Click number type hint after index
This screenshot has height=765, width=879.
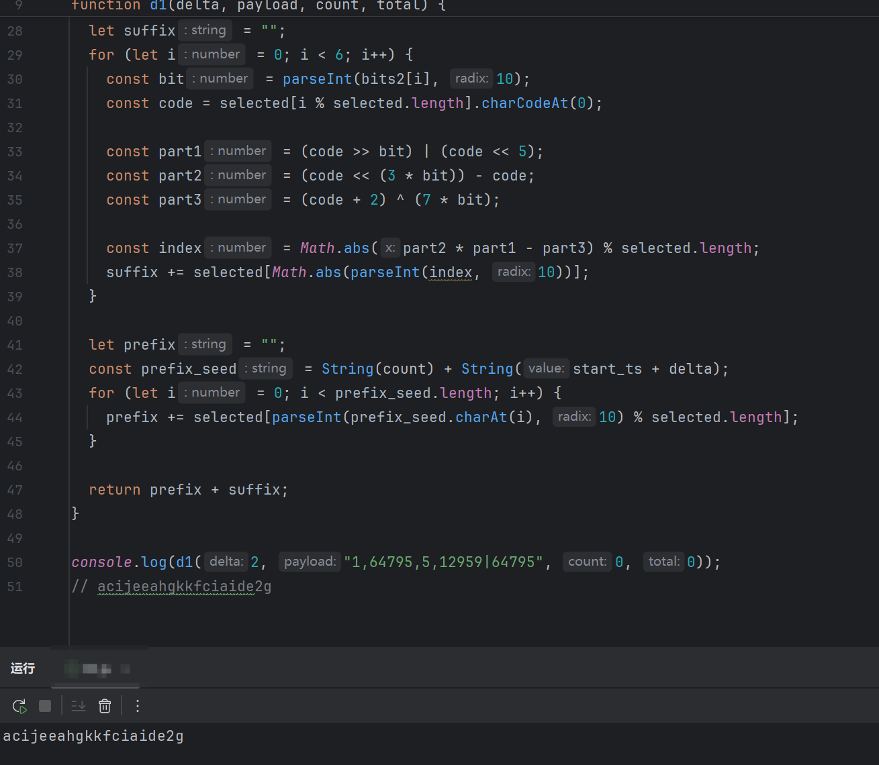(238, 248)
